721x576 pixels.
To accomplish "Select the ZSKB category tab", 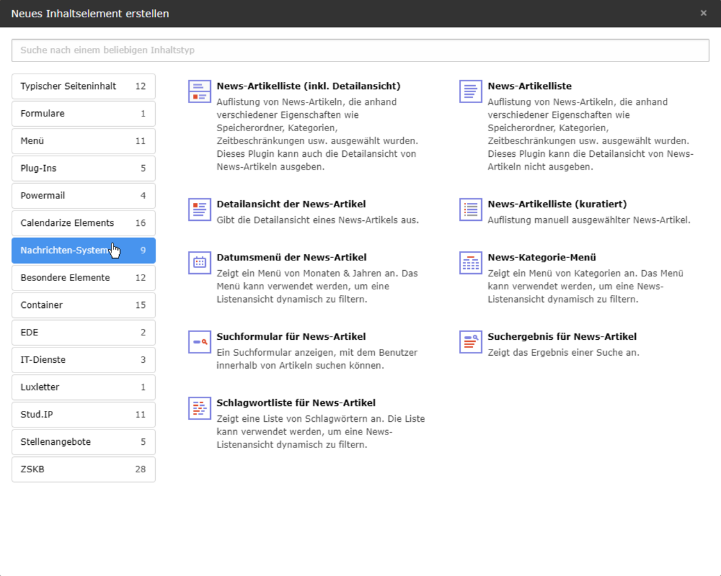I will 83,470.
